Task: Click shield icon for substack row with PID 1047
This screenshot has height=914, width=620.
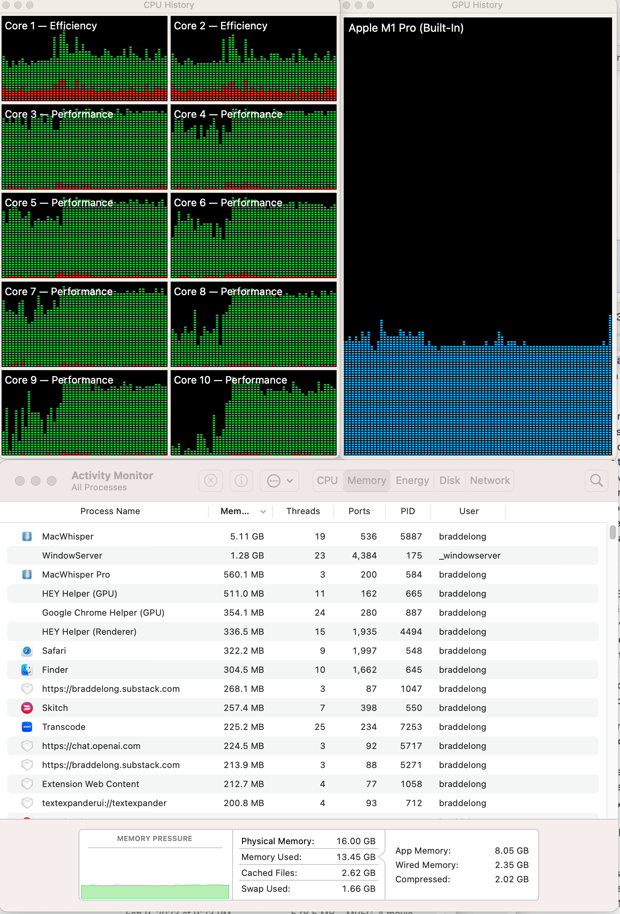Action: pos(27,689)
